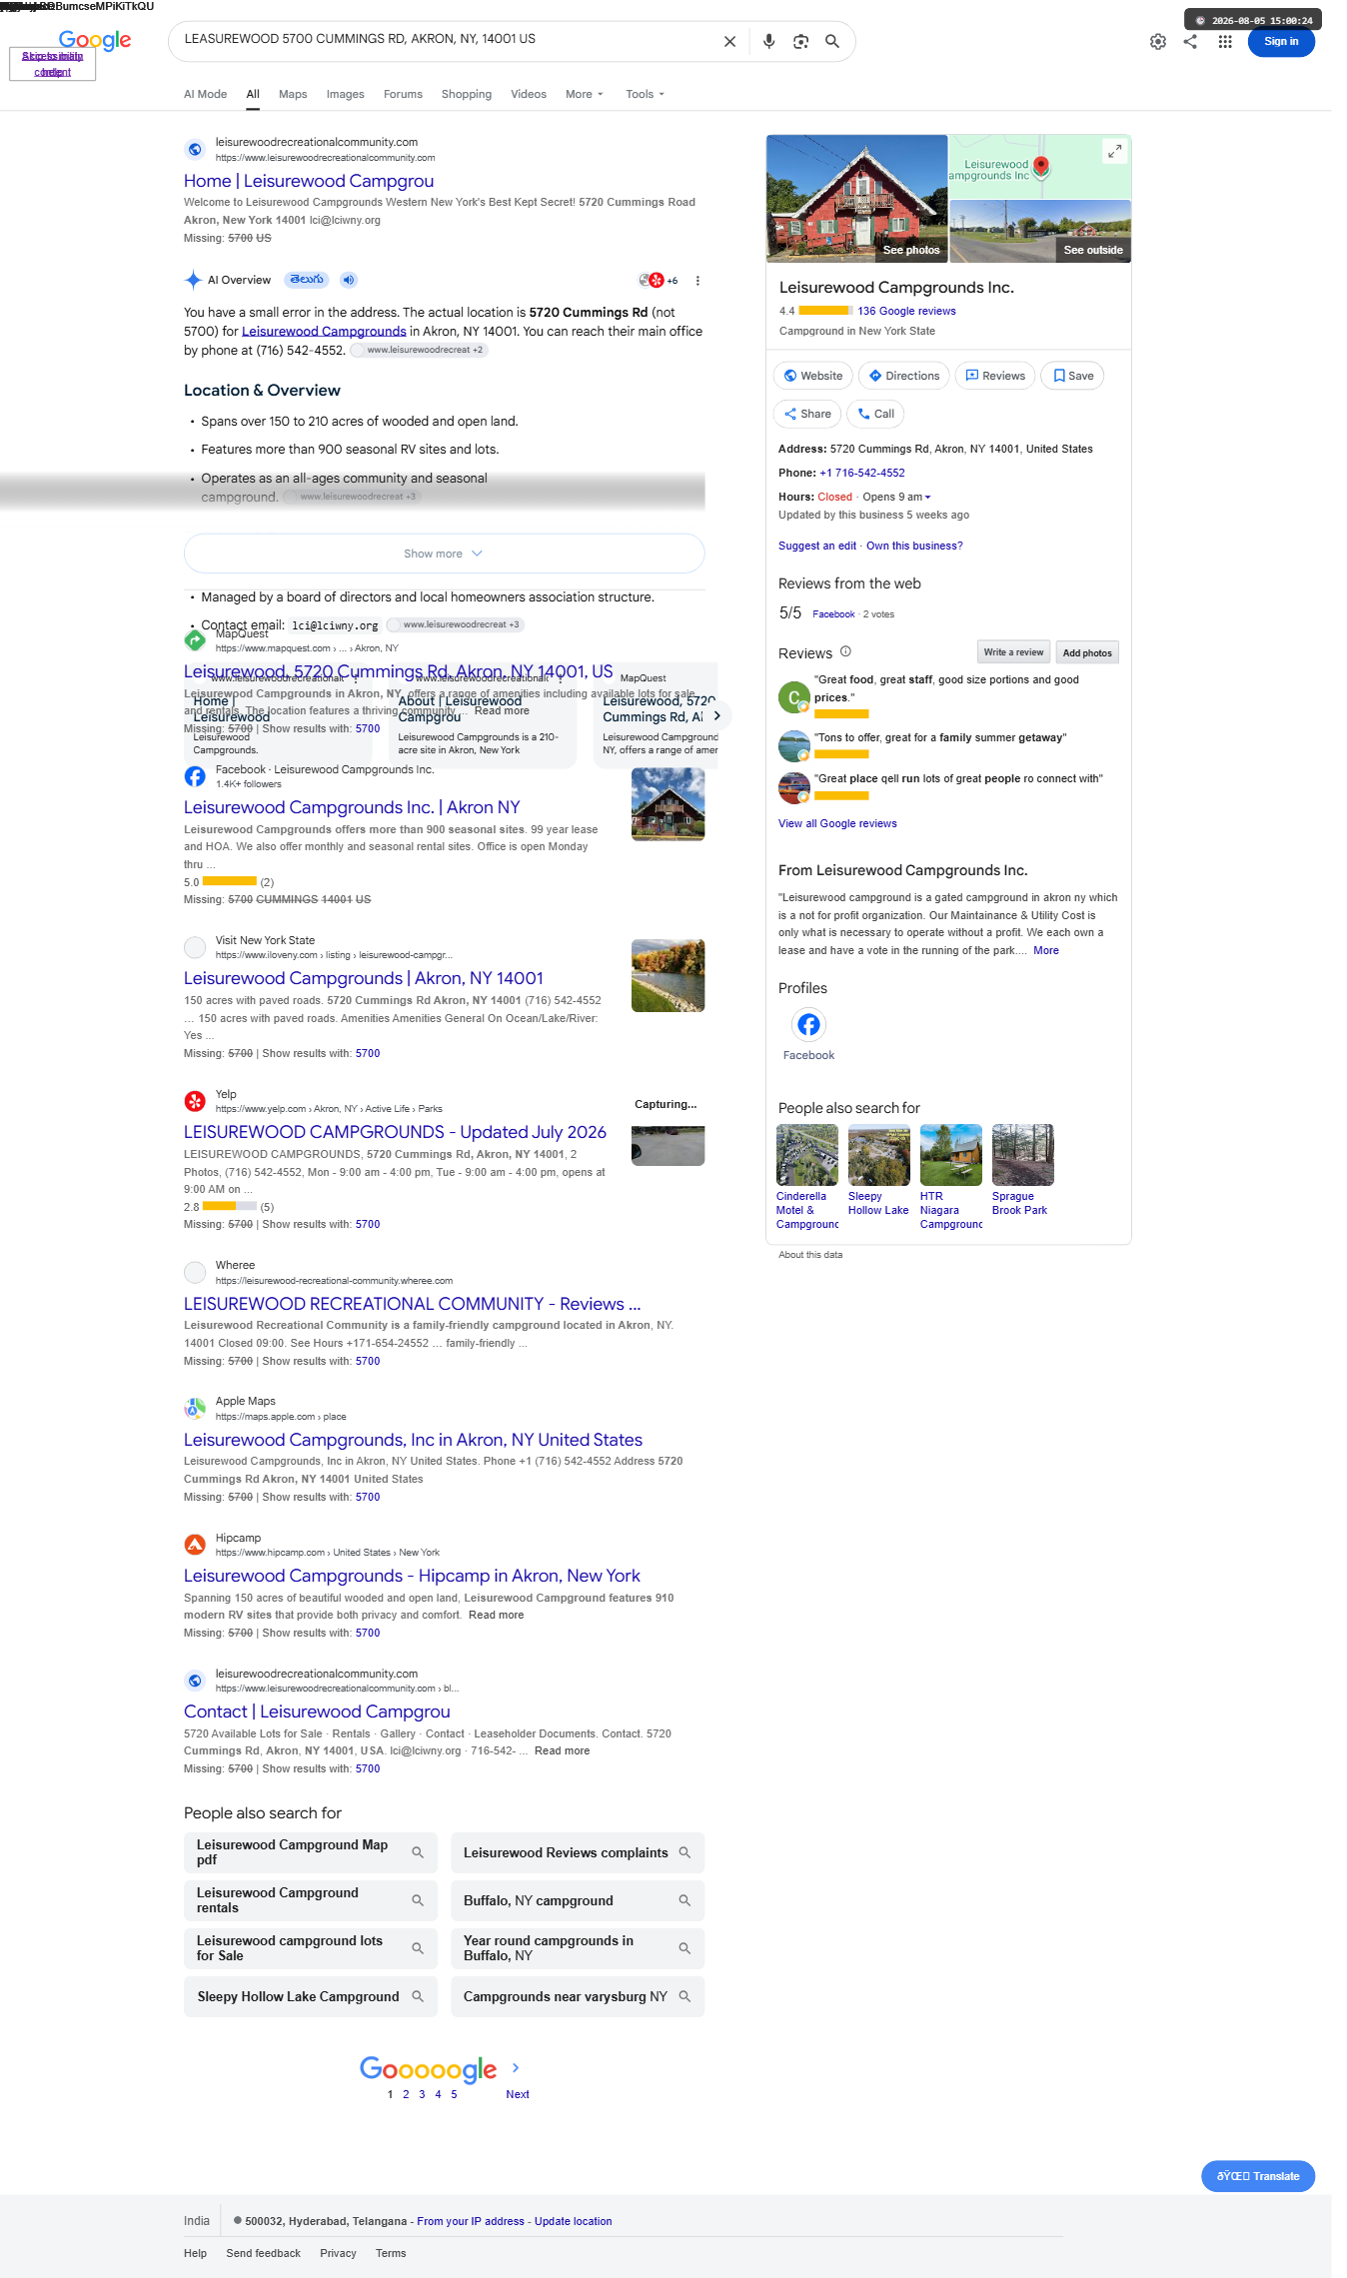Expand the hours dropdown next to Opens 9 am

(927, 497)
